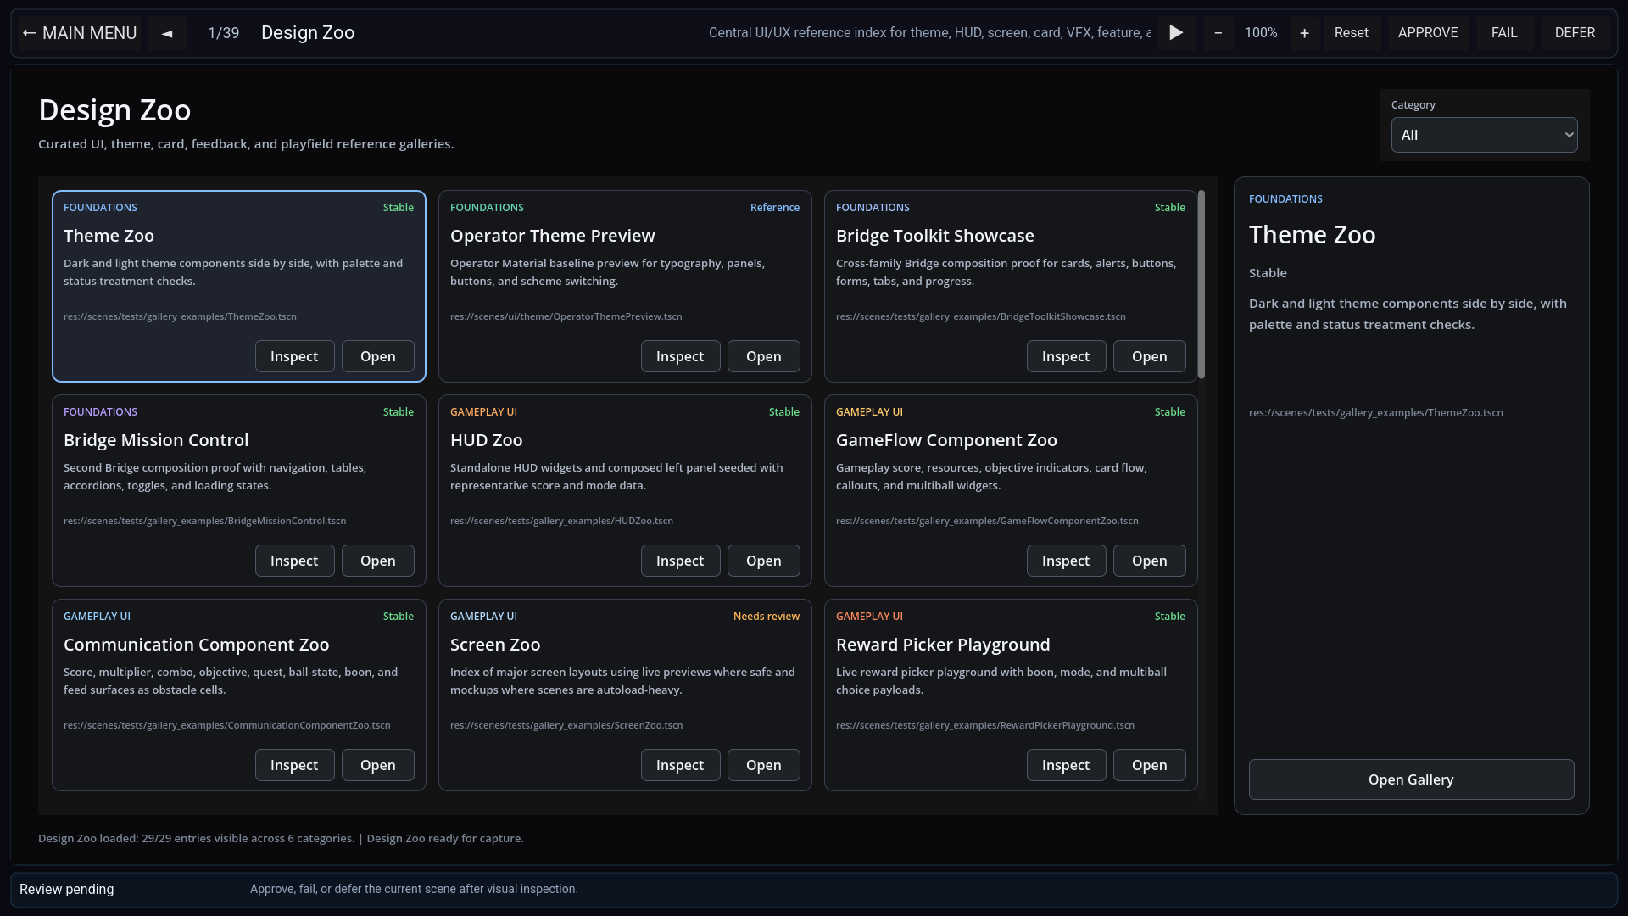
Task: Inspect Operator Theme Preview
Action: tap(680, 356)
